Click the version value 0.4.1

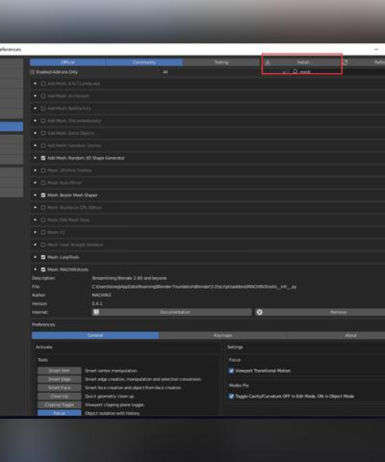click(x=97, y=303)
